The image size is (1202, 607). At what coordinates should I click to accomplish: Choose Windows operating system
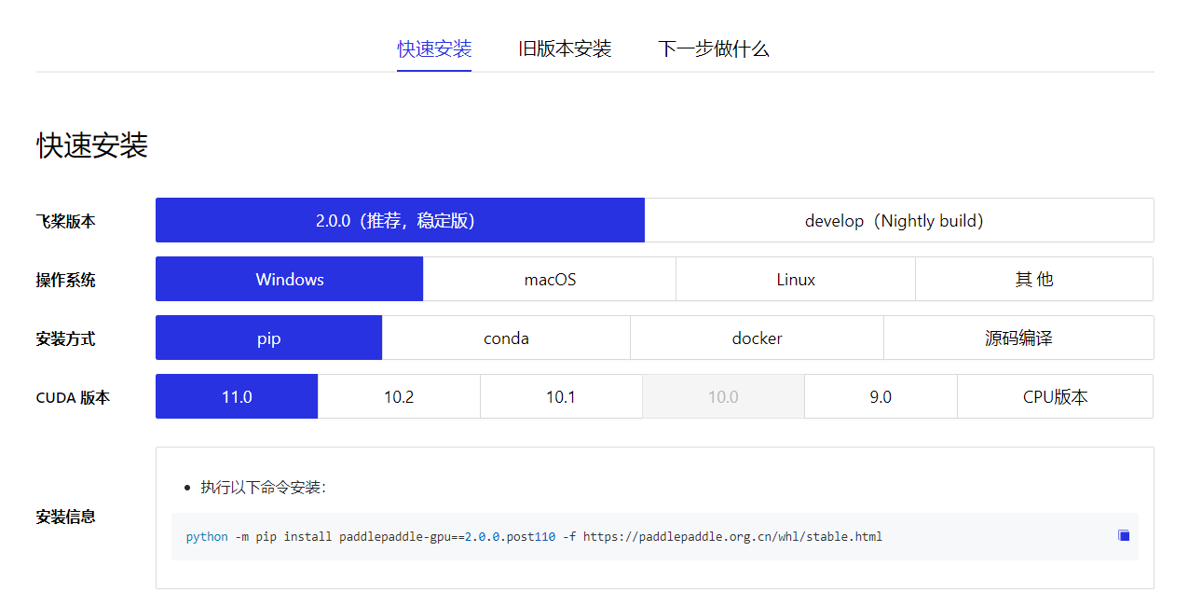click(289, 279)
